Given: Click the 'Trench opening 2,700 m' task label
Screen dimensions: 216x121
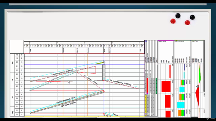Looking at the screenshot, I should [66, 100].
